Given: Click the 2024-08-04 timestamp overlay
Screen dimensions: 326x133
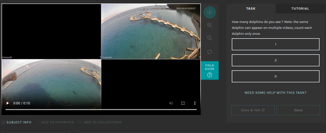Looking at the screenshot, I should [x=186, y=8].
